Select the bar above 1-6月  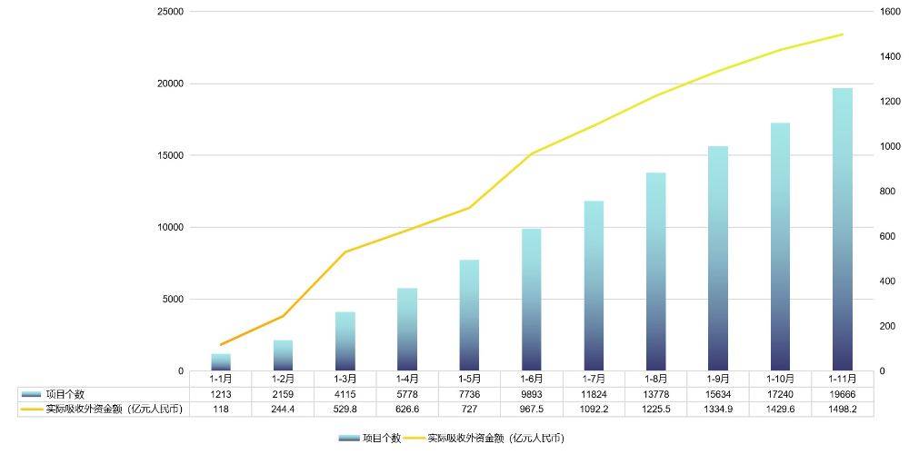(x=532, y=300)
